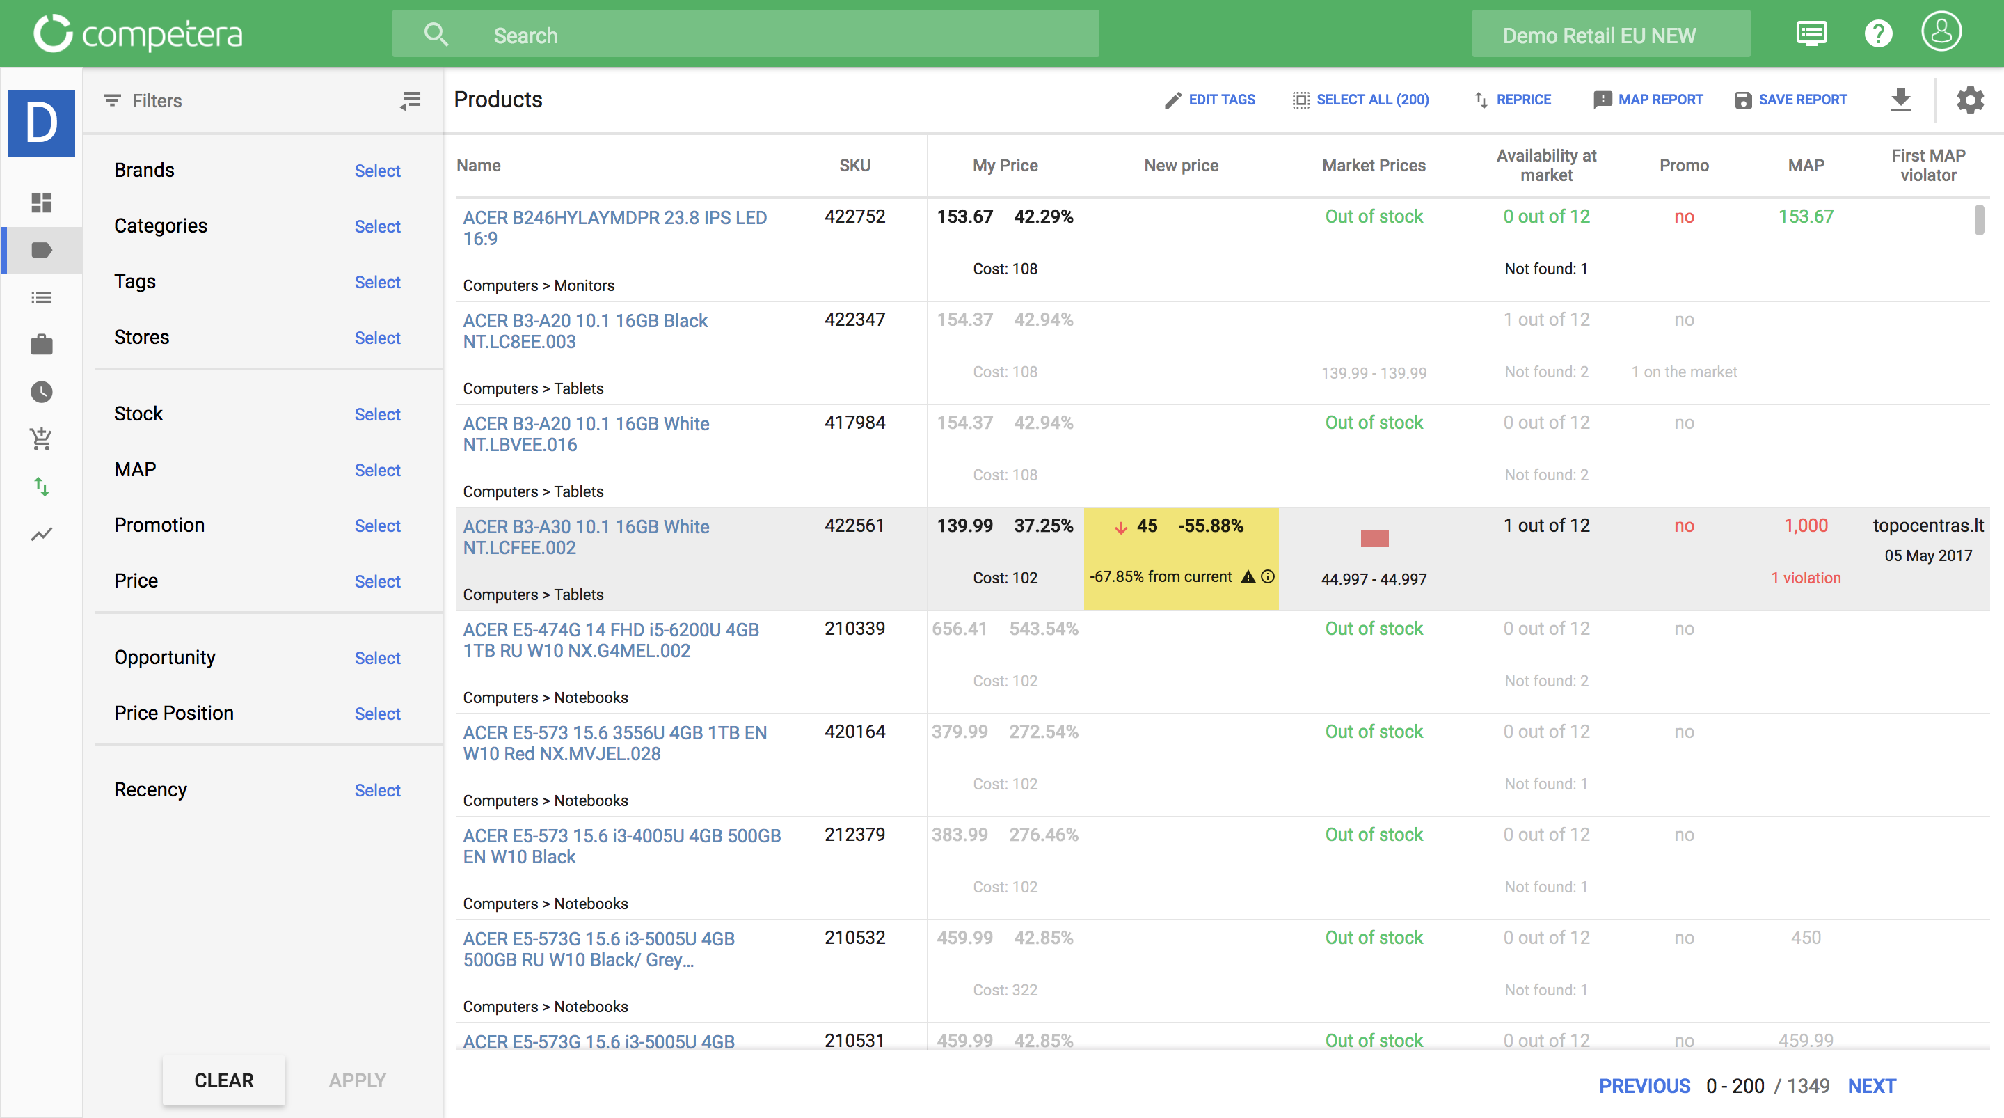Click the info icon in new price cell
This screenshot has width=2004, height=1118.
pyautogui.click(x=1267, y=577)
